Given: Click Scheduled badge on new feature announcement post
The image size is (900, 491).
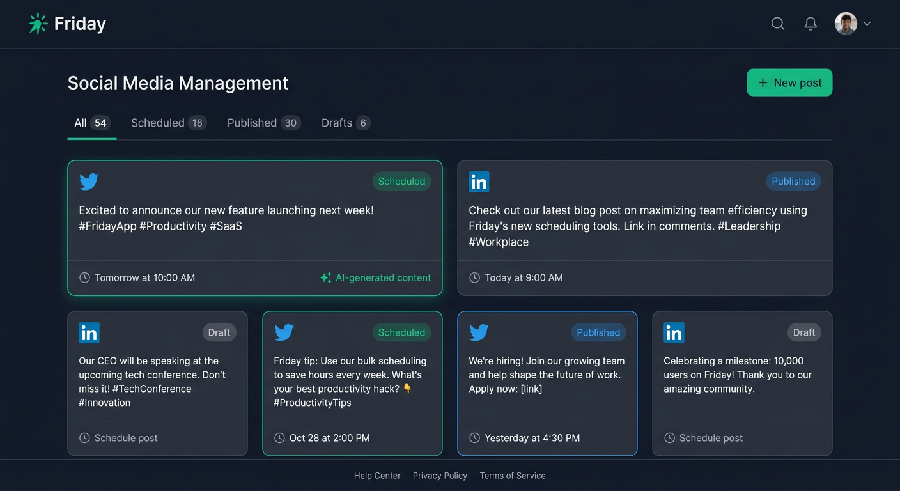Looking at the screenshot, I should [x=401, y=182].
